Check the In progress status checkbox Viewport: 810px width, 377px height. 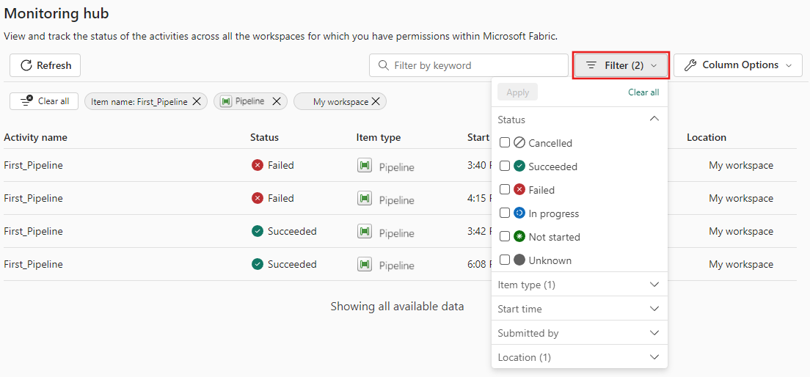click(505, 213)
